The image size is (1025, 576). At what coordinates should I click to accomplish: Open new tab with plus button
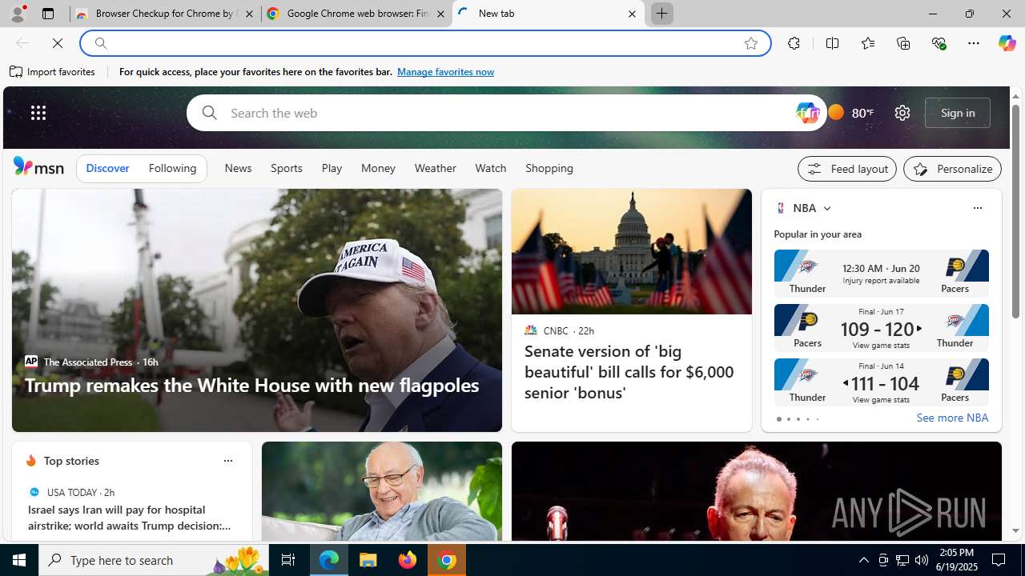pos(662,14)
